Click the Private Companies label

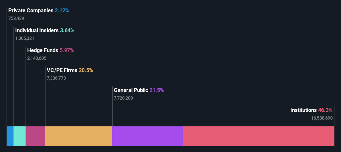click(x=31, y=11)
